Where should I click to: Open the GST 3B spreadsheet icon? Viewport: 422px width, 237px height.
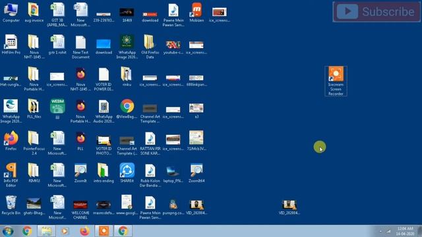(x=57, y=14)
